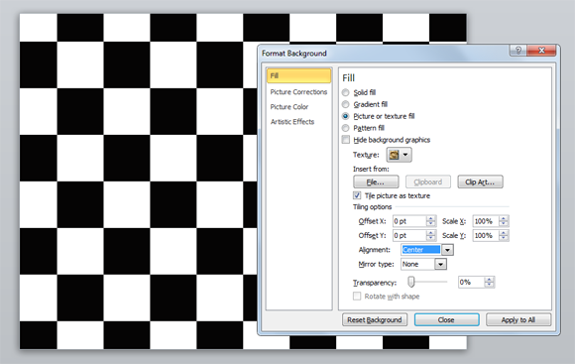Enable Hide background graphics
Image resolution: width=575 pixels, height=364 pixels.
click(346, 140)
